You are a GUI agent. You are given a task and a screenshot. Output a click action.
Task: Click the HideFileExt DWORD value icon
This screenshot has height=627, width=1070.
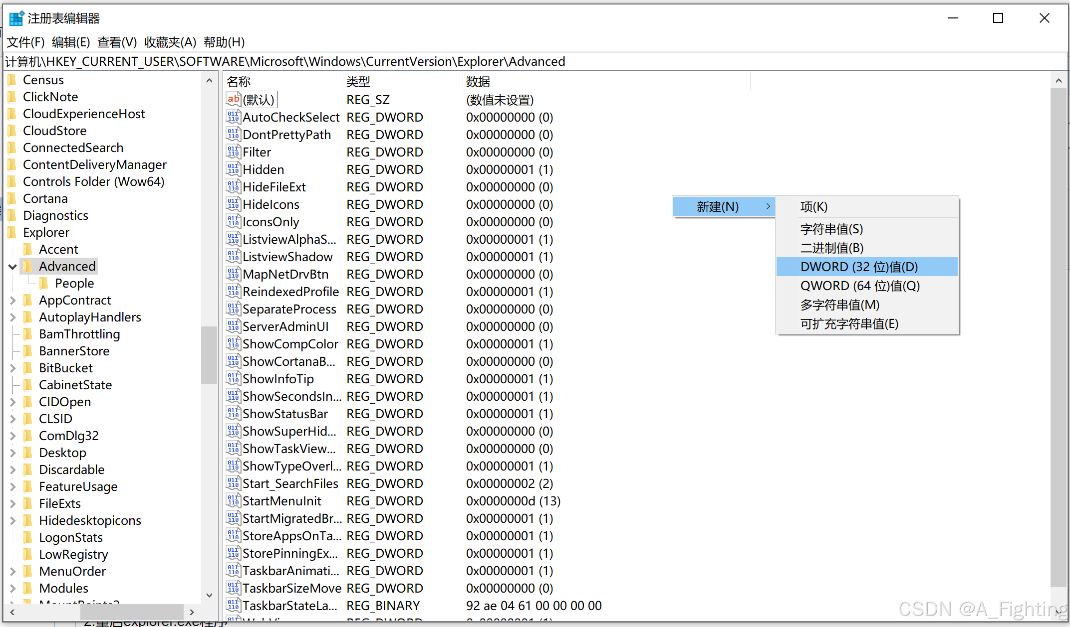pyautogui.click(x=233, y=187)
